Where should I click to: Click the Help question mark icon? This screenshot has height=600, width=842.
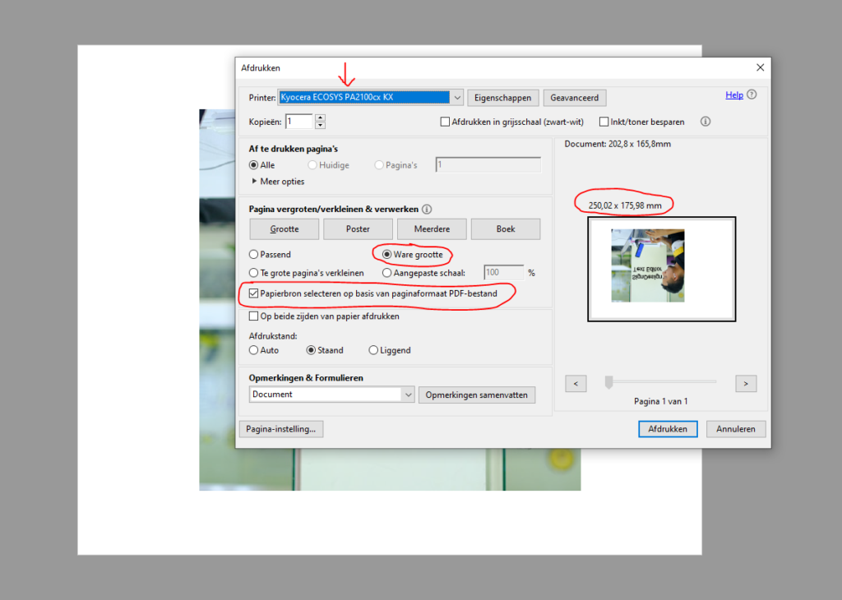752,95
